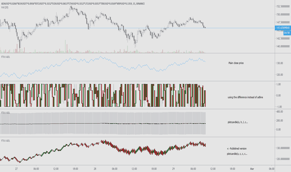
Task: Click the 29 date label on the time axis
Action: 173,169
